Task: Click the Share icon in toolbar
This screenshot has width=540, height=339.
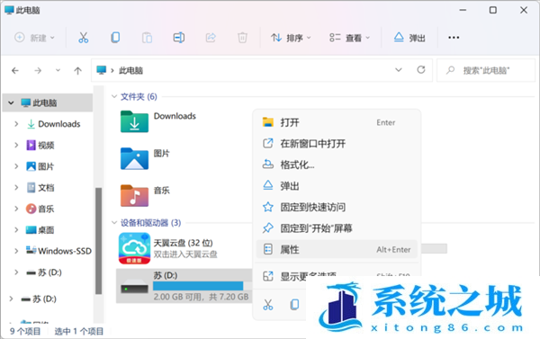Action: coord(211,38)
